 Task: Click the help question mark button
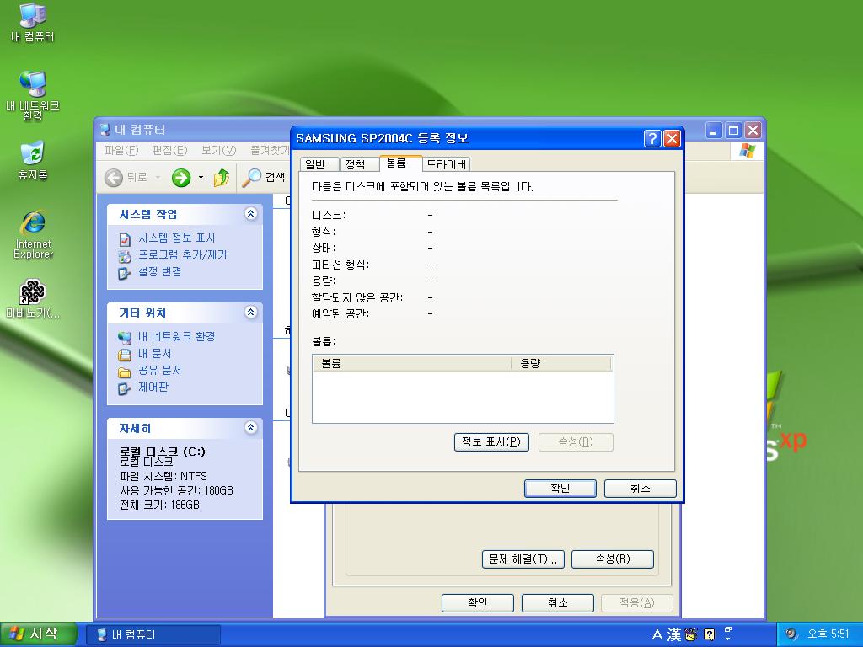(x=652, y=138)
